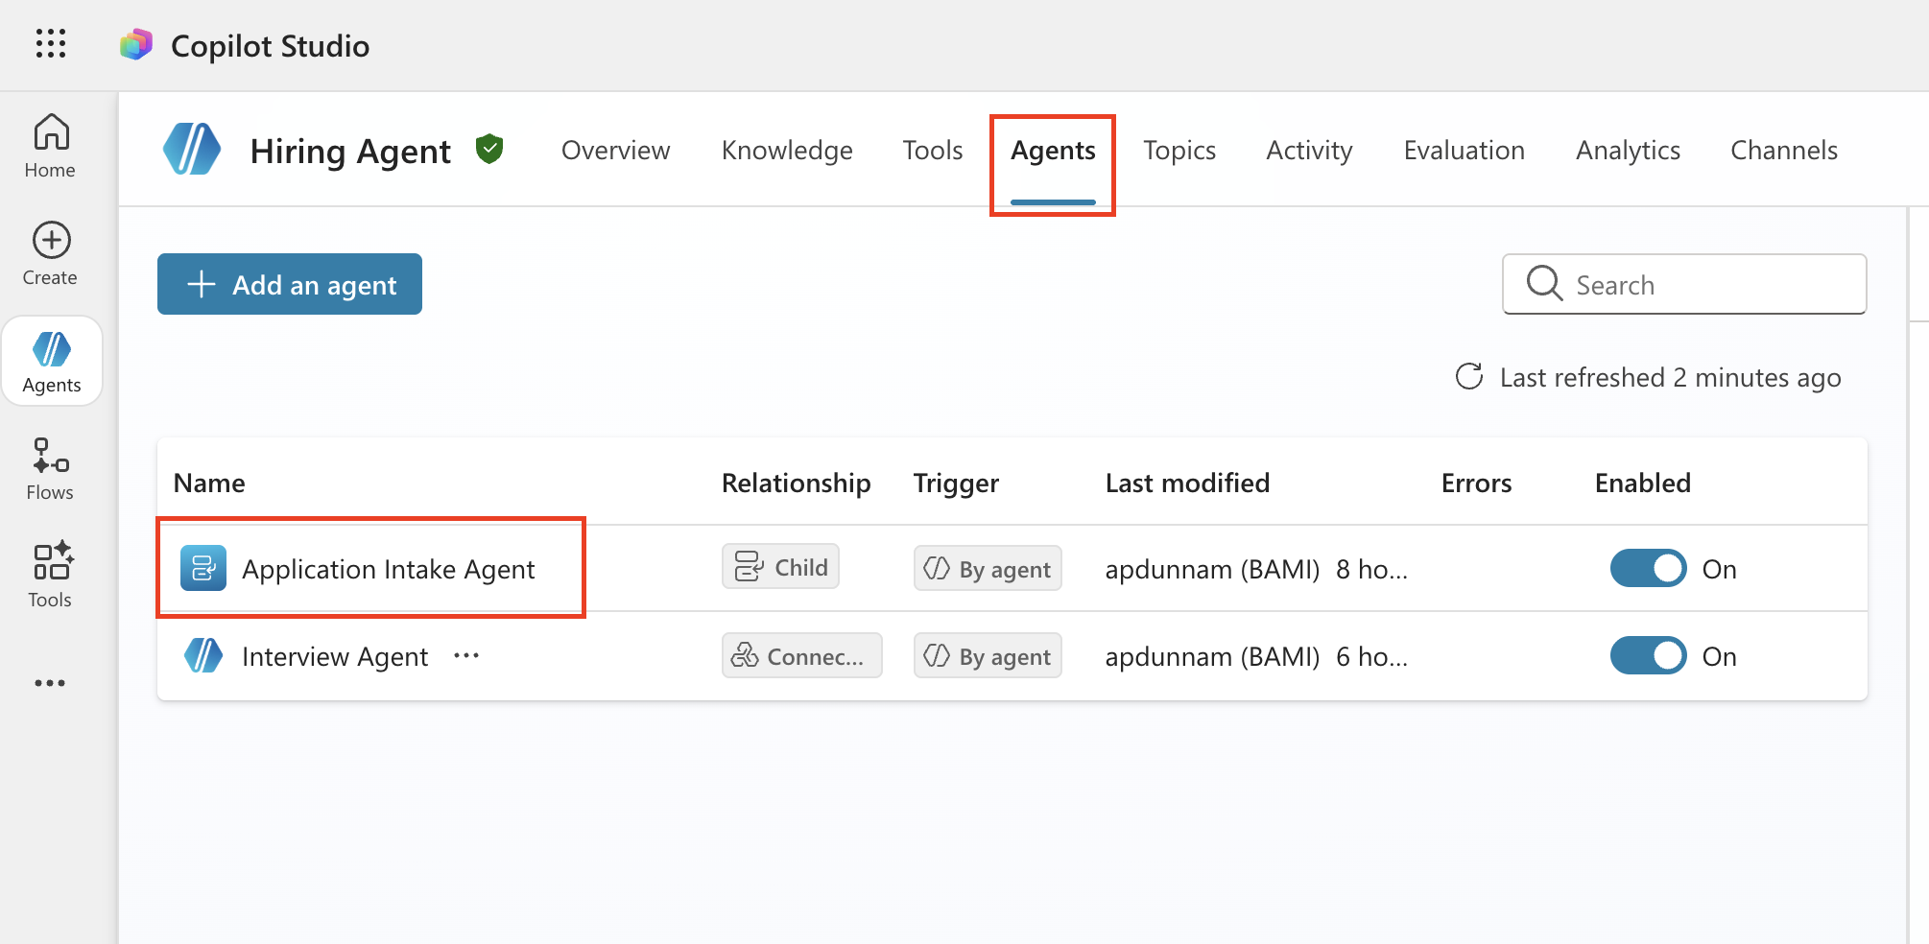Switch to the Knowledge tab

tap(786, 151)
